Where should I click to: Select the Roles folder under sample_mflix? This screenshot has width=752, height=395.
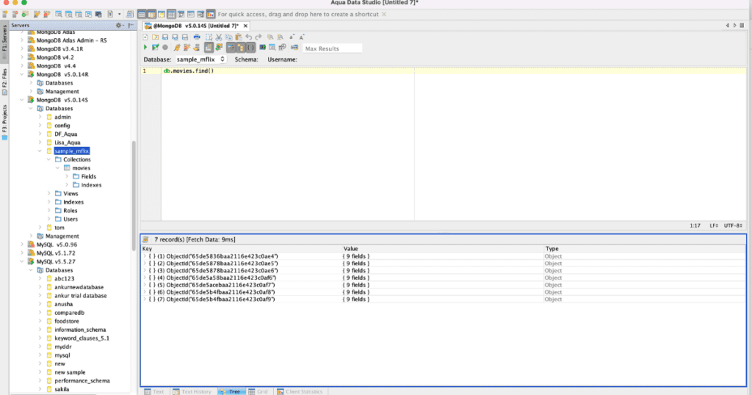70,211
